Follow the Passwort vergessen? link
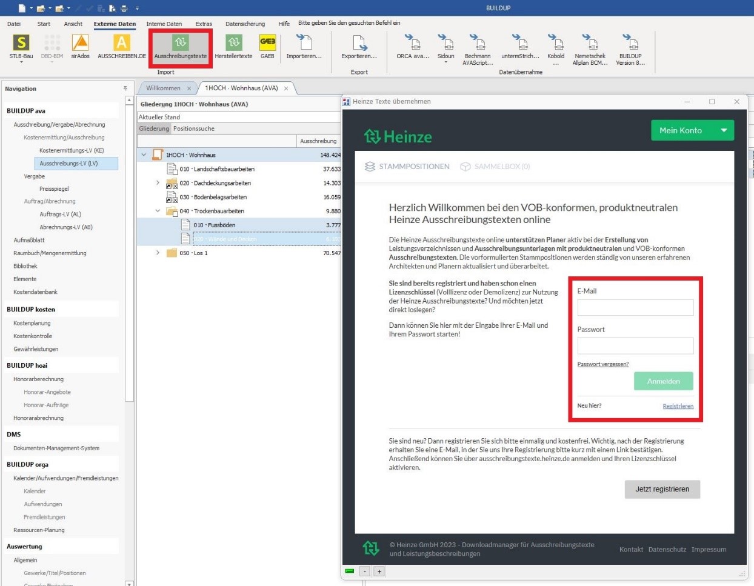This screenshot has width=754, height=586. point(603,364)
